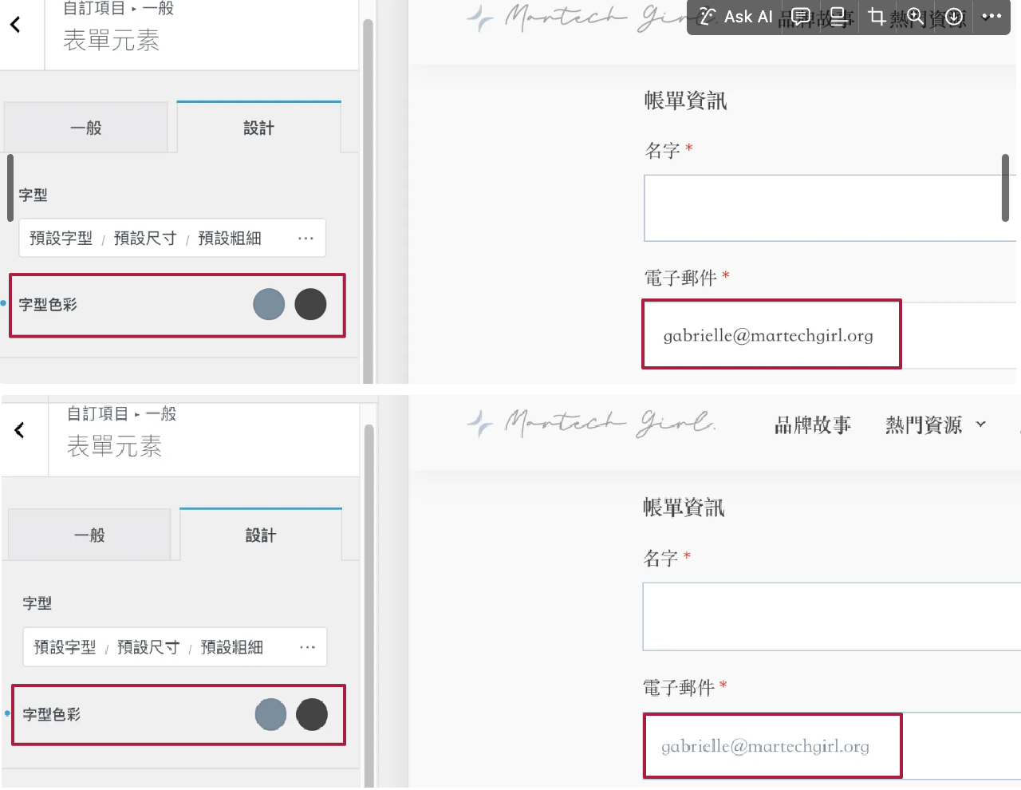Click the Martech Girl logo mark
Viewport: 1021px width, 790px height.
pos(482,424)
